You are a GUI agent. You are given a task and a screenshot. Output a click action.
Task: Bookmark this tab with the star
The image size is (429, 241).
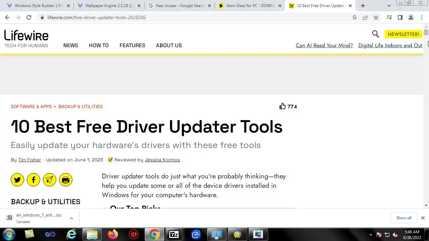(376, 17)
